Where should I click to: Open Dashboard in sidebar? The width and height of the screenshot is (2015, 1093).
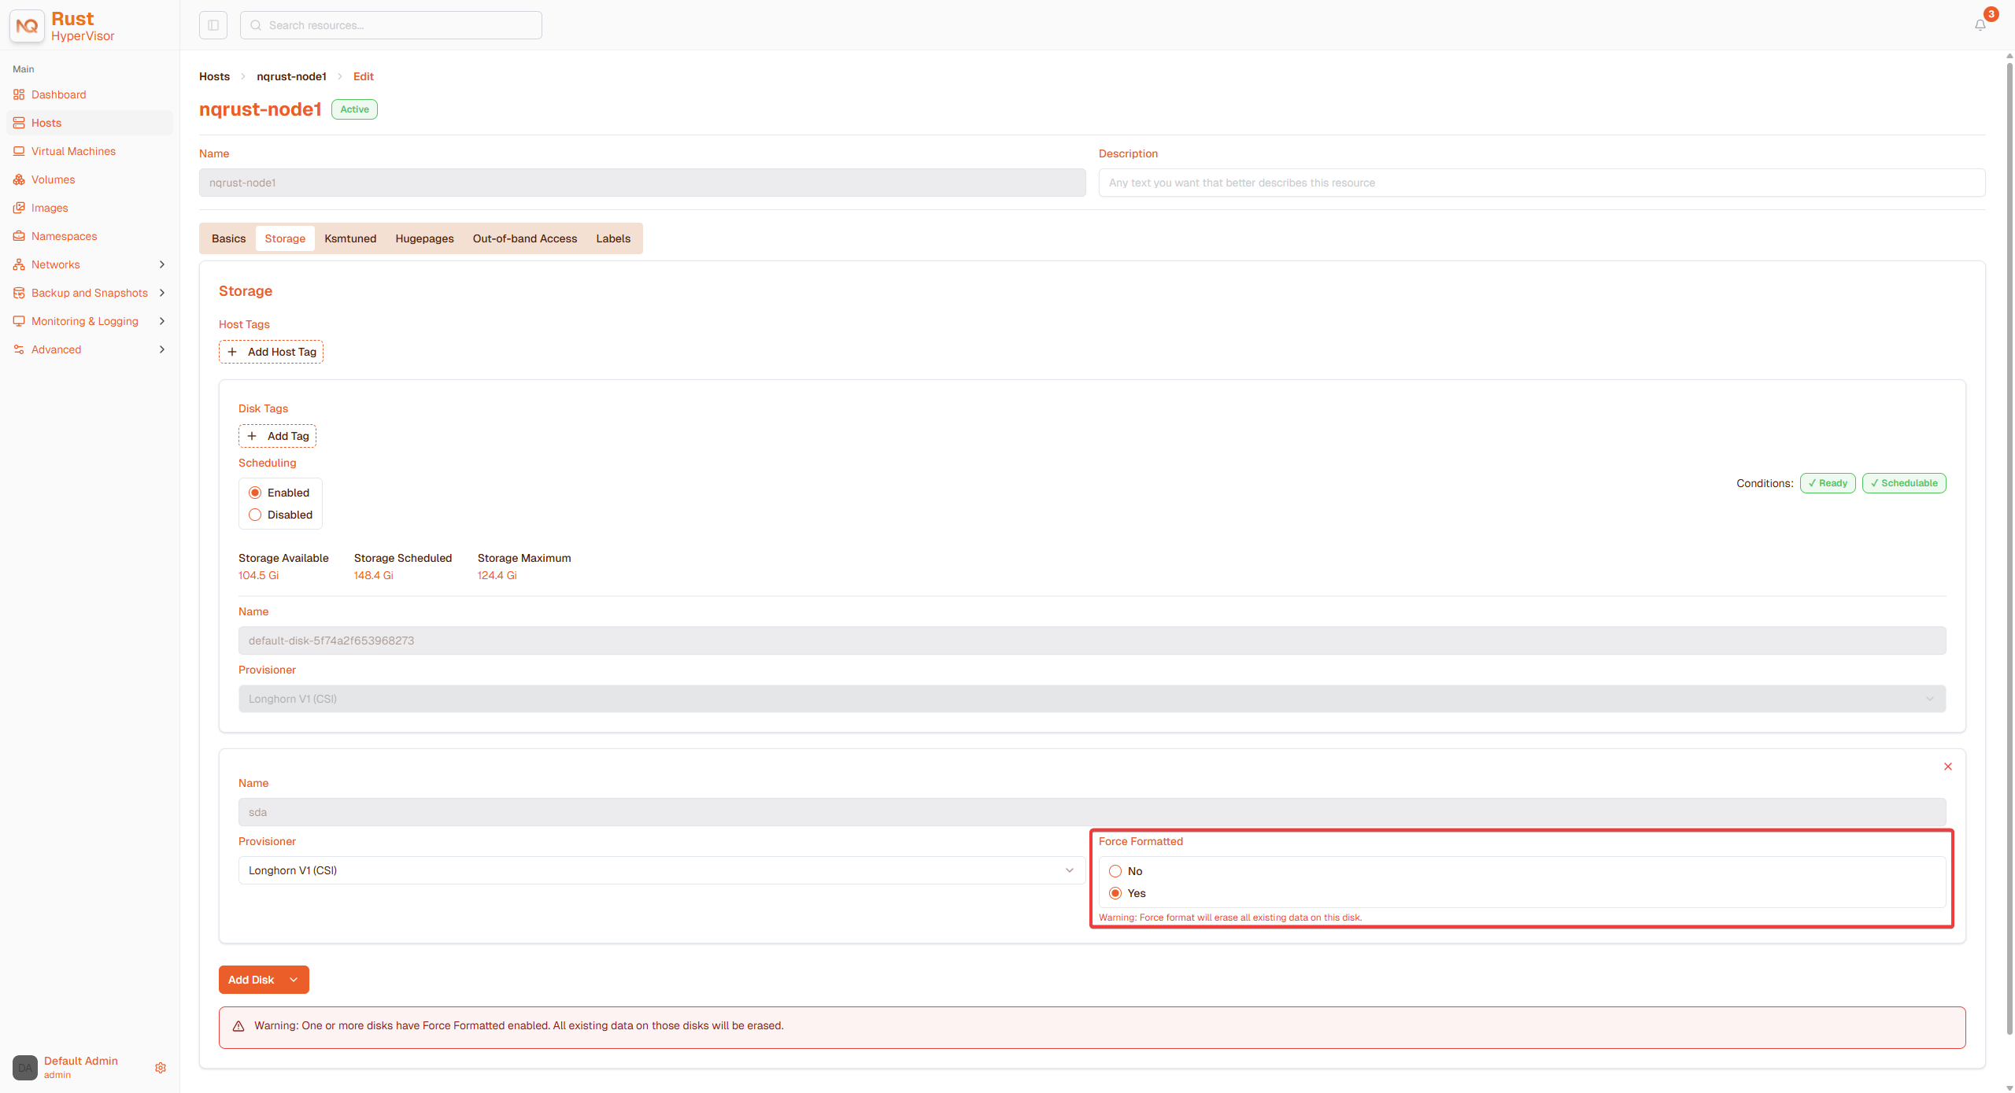pyautogui.click(x=58, y=94)
